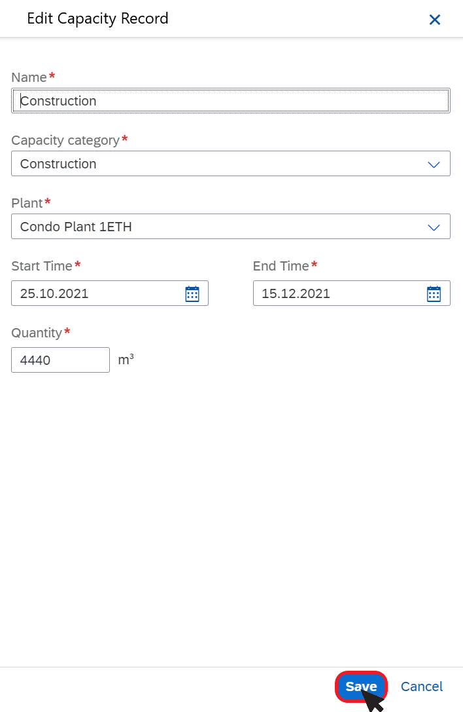Viewport: 463px width, 712px height.
Task: Select the Quantity field showing 4440
Action: coord(60,360)
